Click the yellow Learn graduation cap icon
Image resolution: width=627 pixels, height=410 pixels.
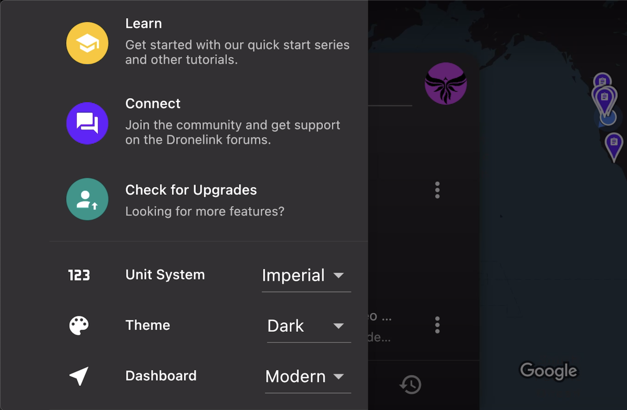87,43
